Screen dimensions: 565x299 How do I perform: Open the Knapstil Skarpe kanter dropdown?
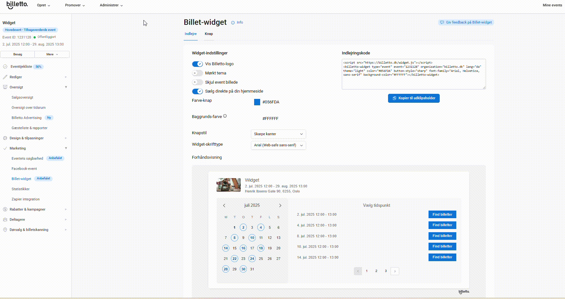point(278,134)
